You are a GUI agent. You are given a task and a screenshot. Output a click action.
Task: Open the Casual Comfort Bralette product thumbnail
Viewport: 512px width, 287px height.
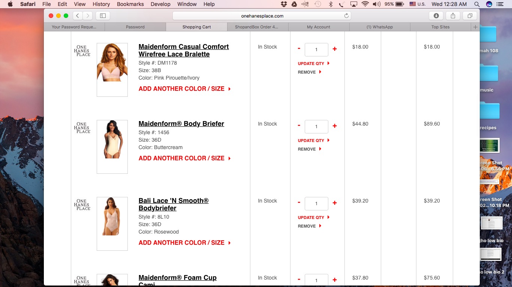coord(112,70)
